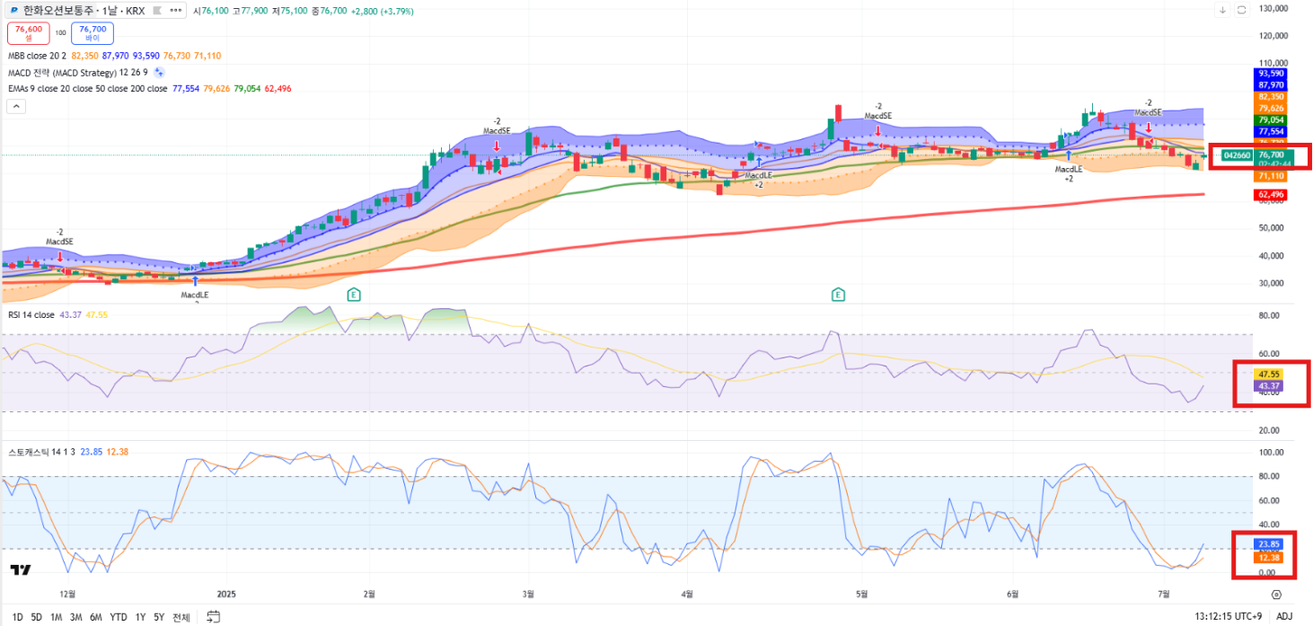Click the 76,700 buy button
Viewport: 1313px width, 626px height.
(93, 33)
